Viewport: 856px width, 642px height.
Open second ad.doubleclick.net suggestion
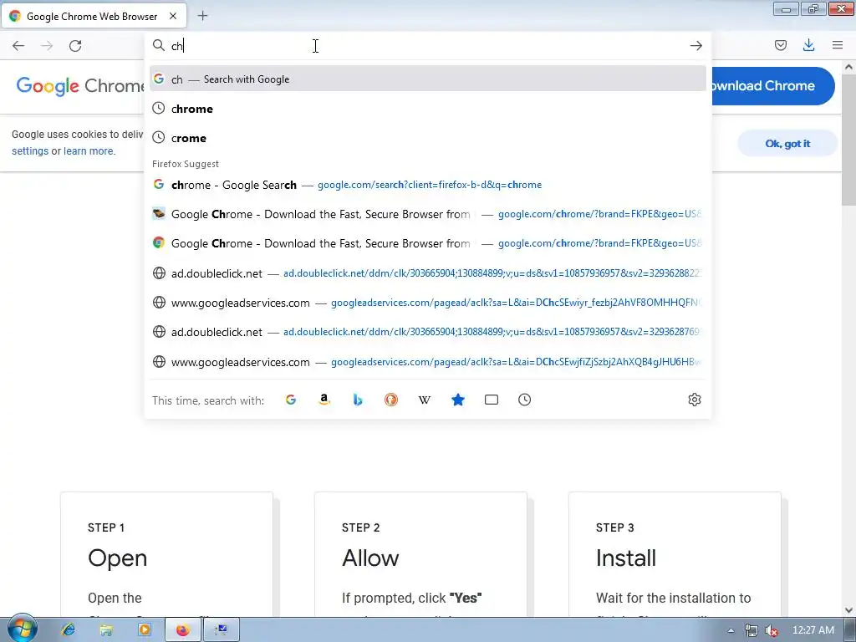427,332
